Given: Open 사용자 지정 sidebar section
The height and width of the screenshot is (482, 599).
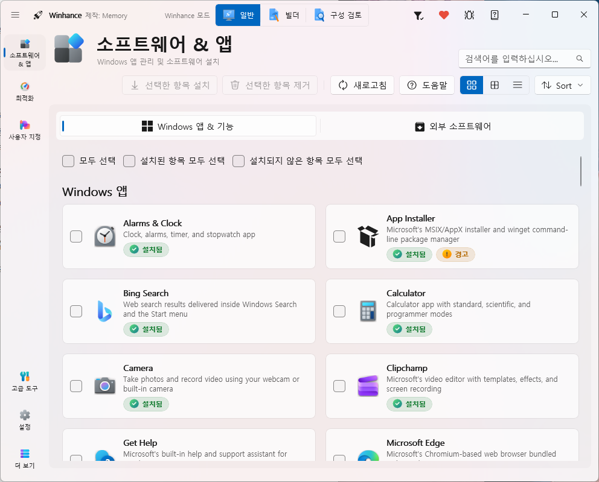Looking at the screenshot, I should click(25, 130).
